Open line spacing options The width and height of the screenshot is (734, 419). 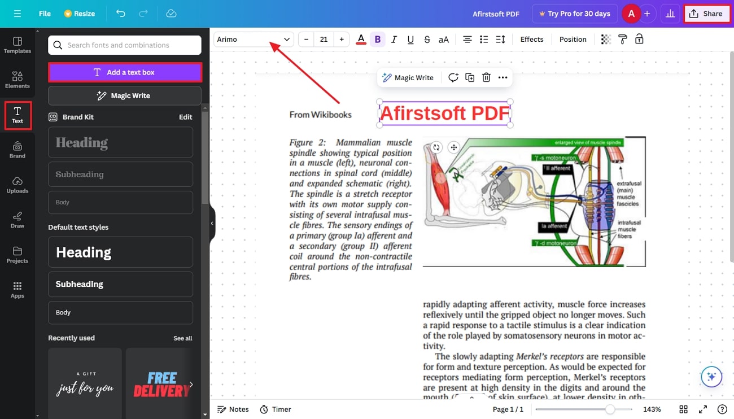500,39
